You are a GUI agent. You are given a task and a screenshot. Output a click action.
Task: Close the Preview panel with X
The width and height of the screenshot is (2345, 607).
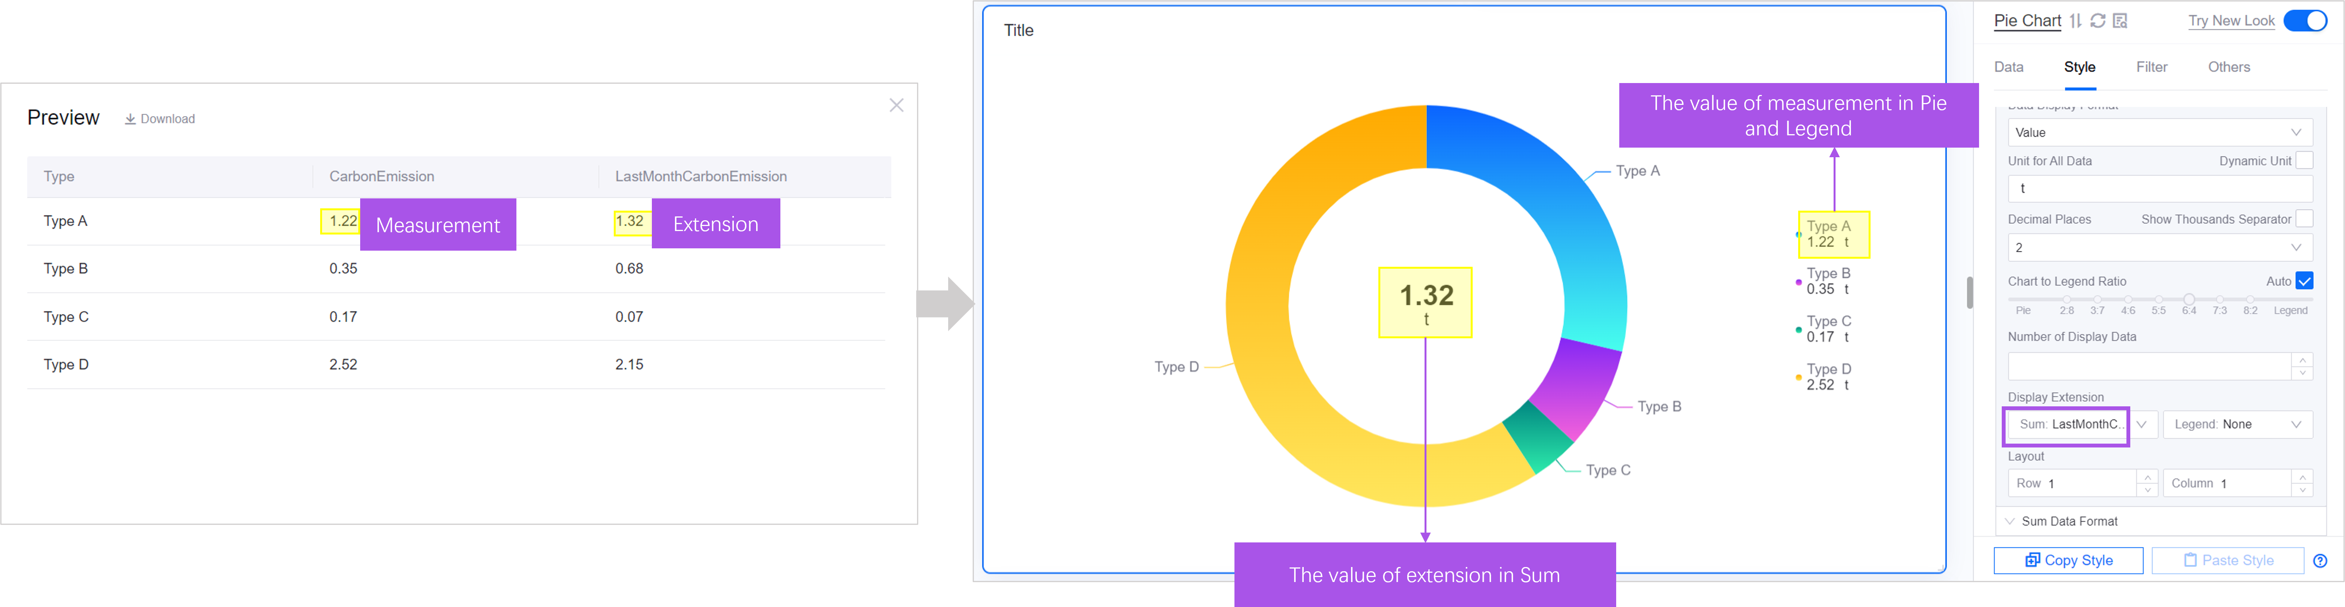(x=896, y=106)
